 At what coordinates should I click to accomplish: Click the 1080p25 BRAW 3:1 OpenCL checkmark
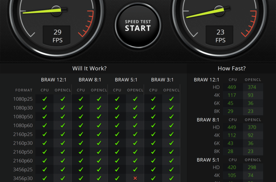click(172, 99)
